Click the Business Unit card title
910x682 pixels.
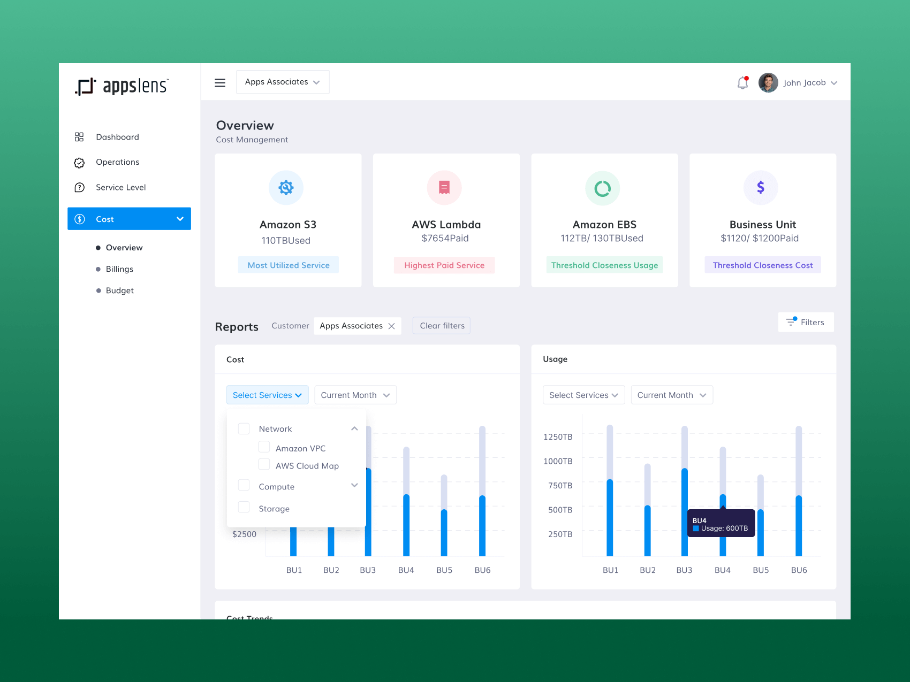point(763,225)
